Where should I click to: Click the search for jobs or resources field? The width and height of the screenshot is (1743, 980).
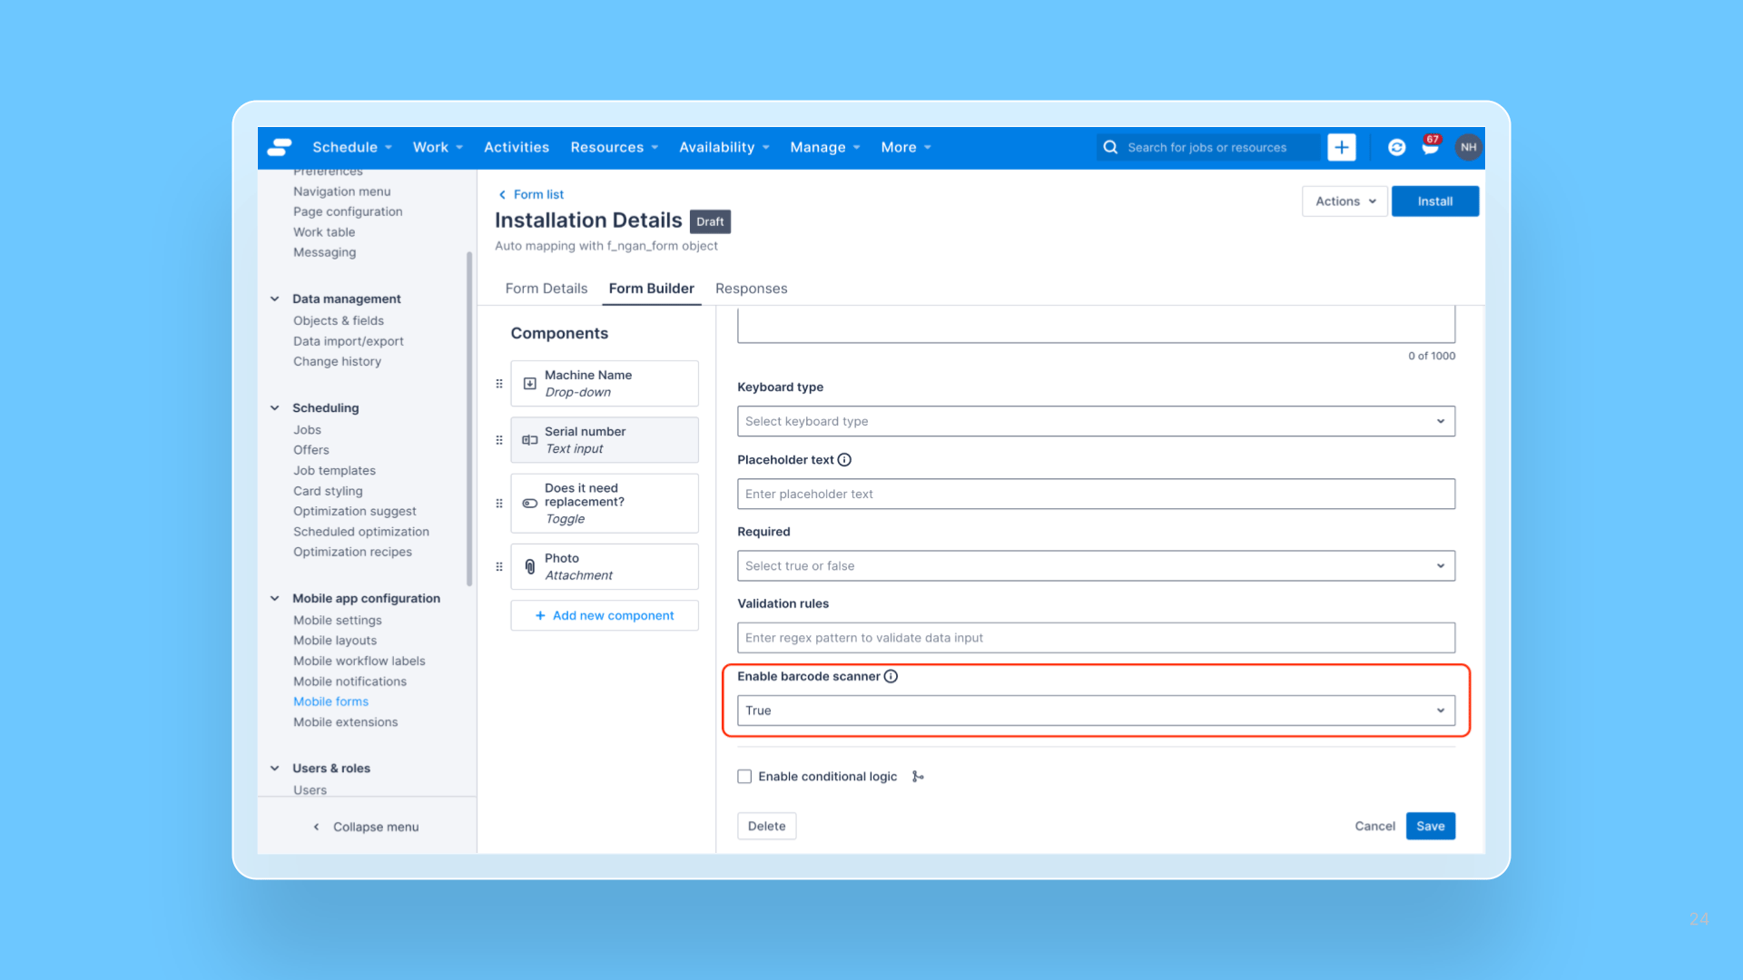[x=1207, y=147]
